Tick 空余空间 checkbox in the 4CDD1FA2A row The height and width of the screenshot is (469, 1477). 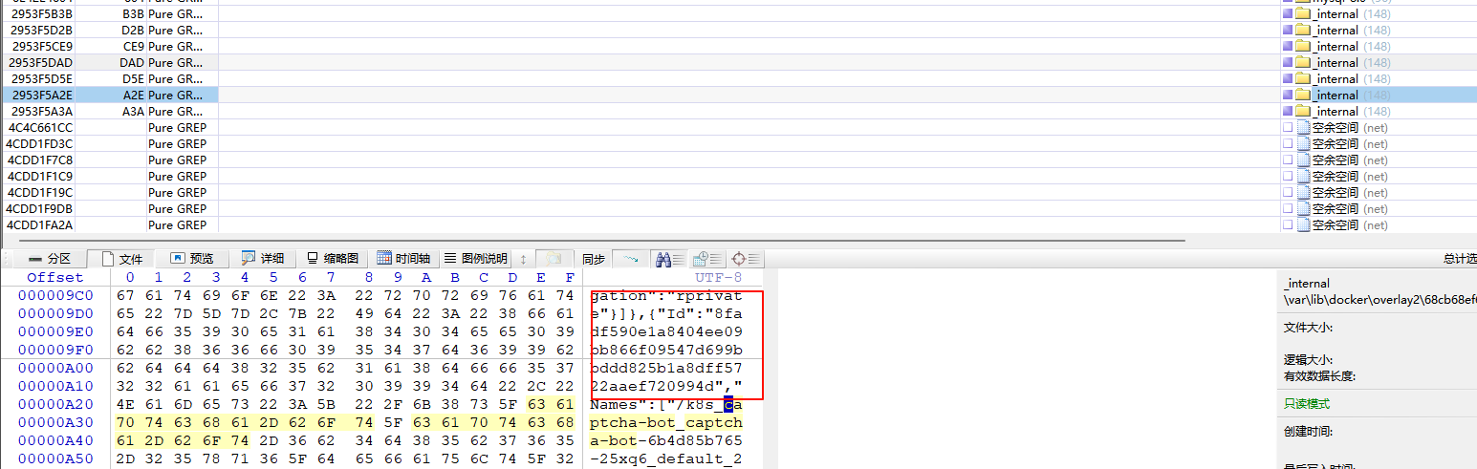[x=1288, y=225]
